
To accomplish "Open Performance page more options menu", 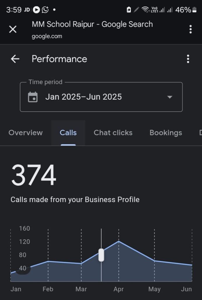I will [188, 59].
